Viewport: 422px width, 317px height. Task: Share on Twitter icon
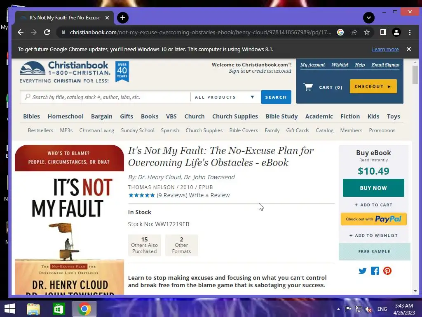(x=362, y=271)
